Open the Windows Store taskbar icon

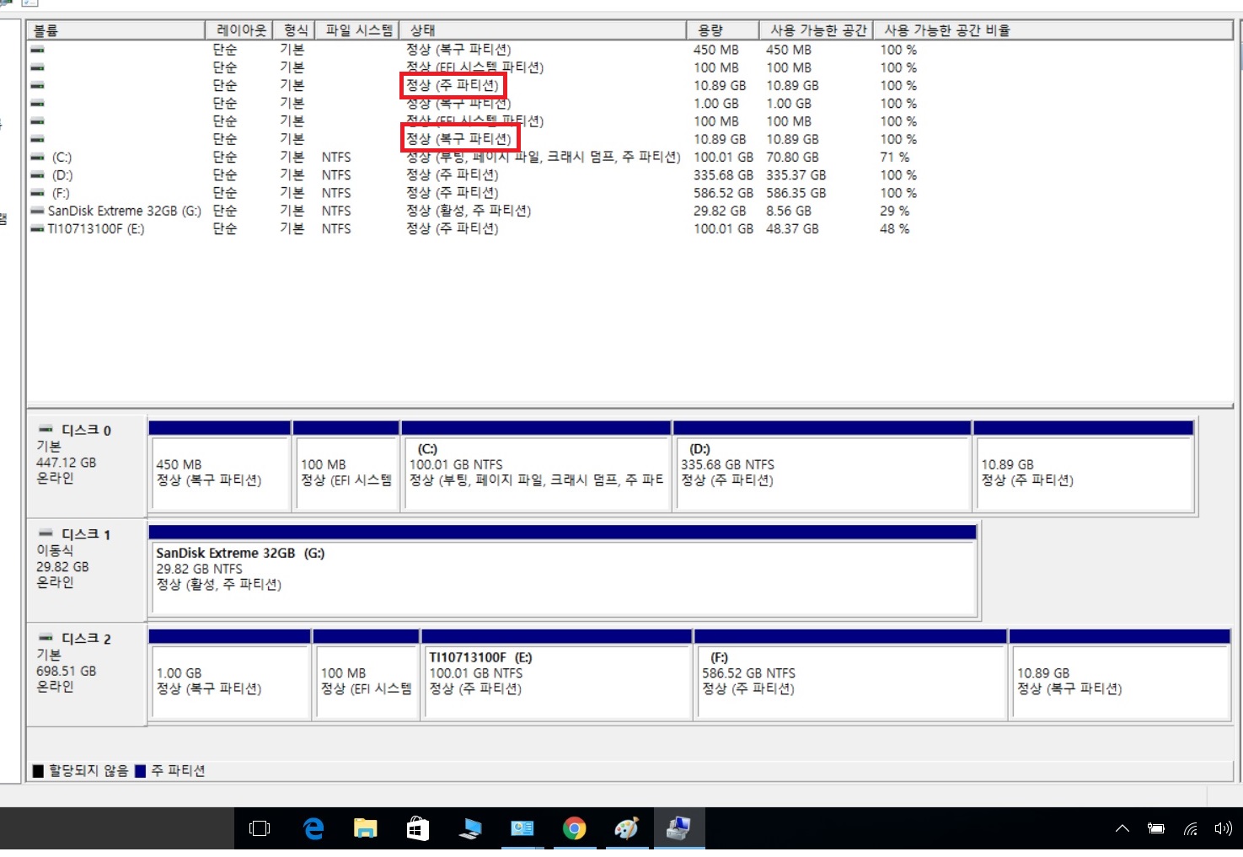[x=417, y=828]
